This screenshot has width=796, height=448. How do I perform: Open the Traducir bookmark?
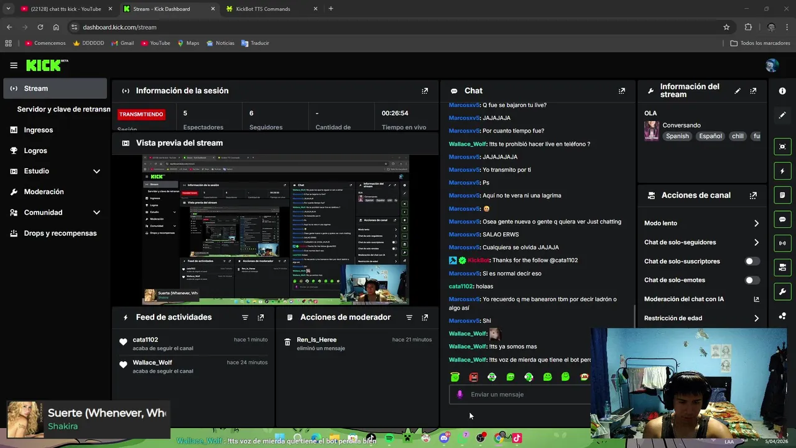(255, 43)
